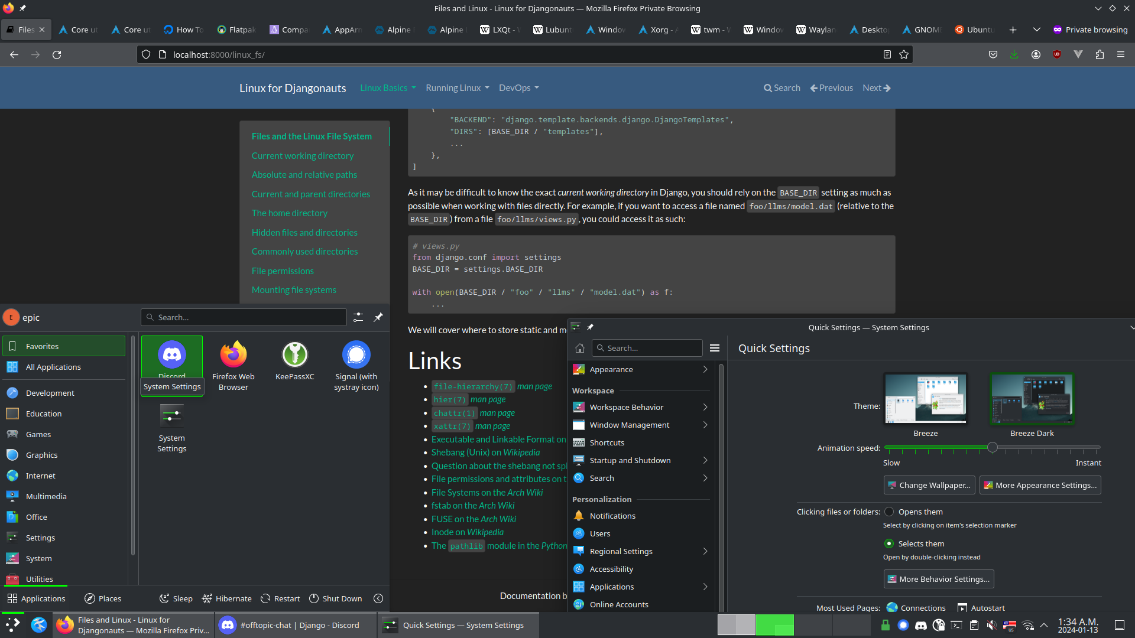Click the Discord app icon in taskbar
1135x638 pixels.
(x=228, y=625)
